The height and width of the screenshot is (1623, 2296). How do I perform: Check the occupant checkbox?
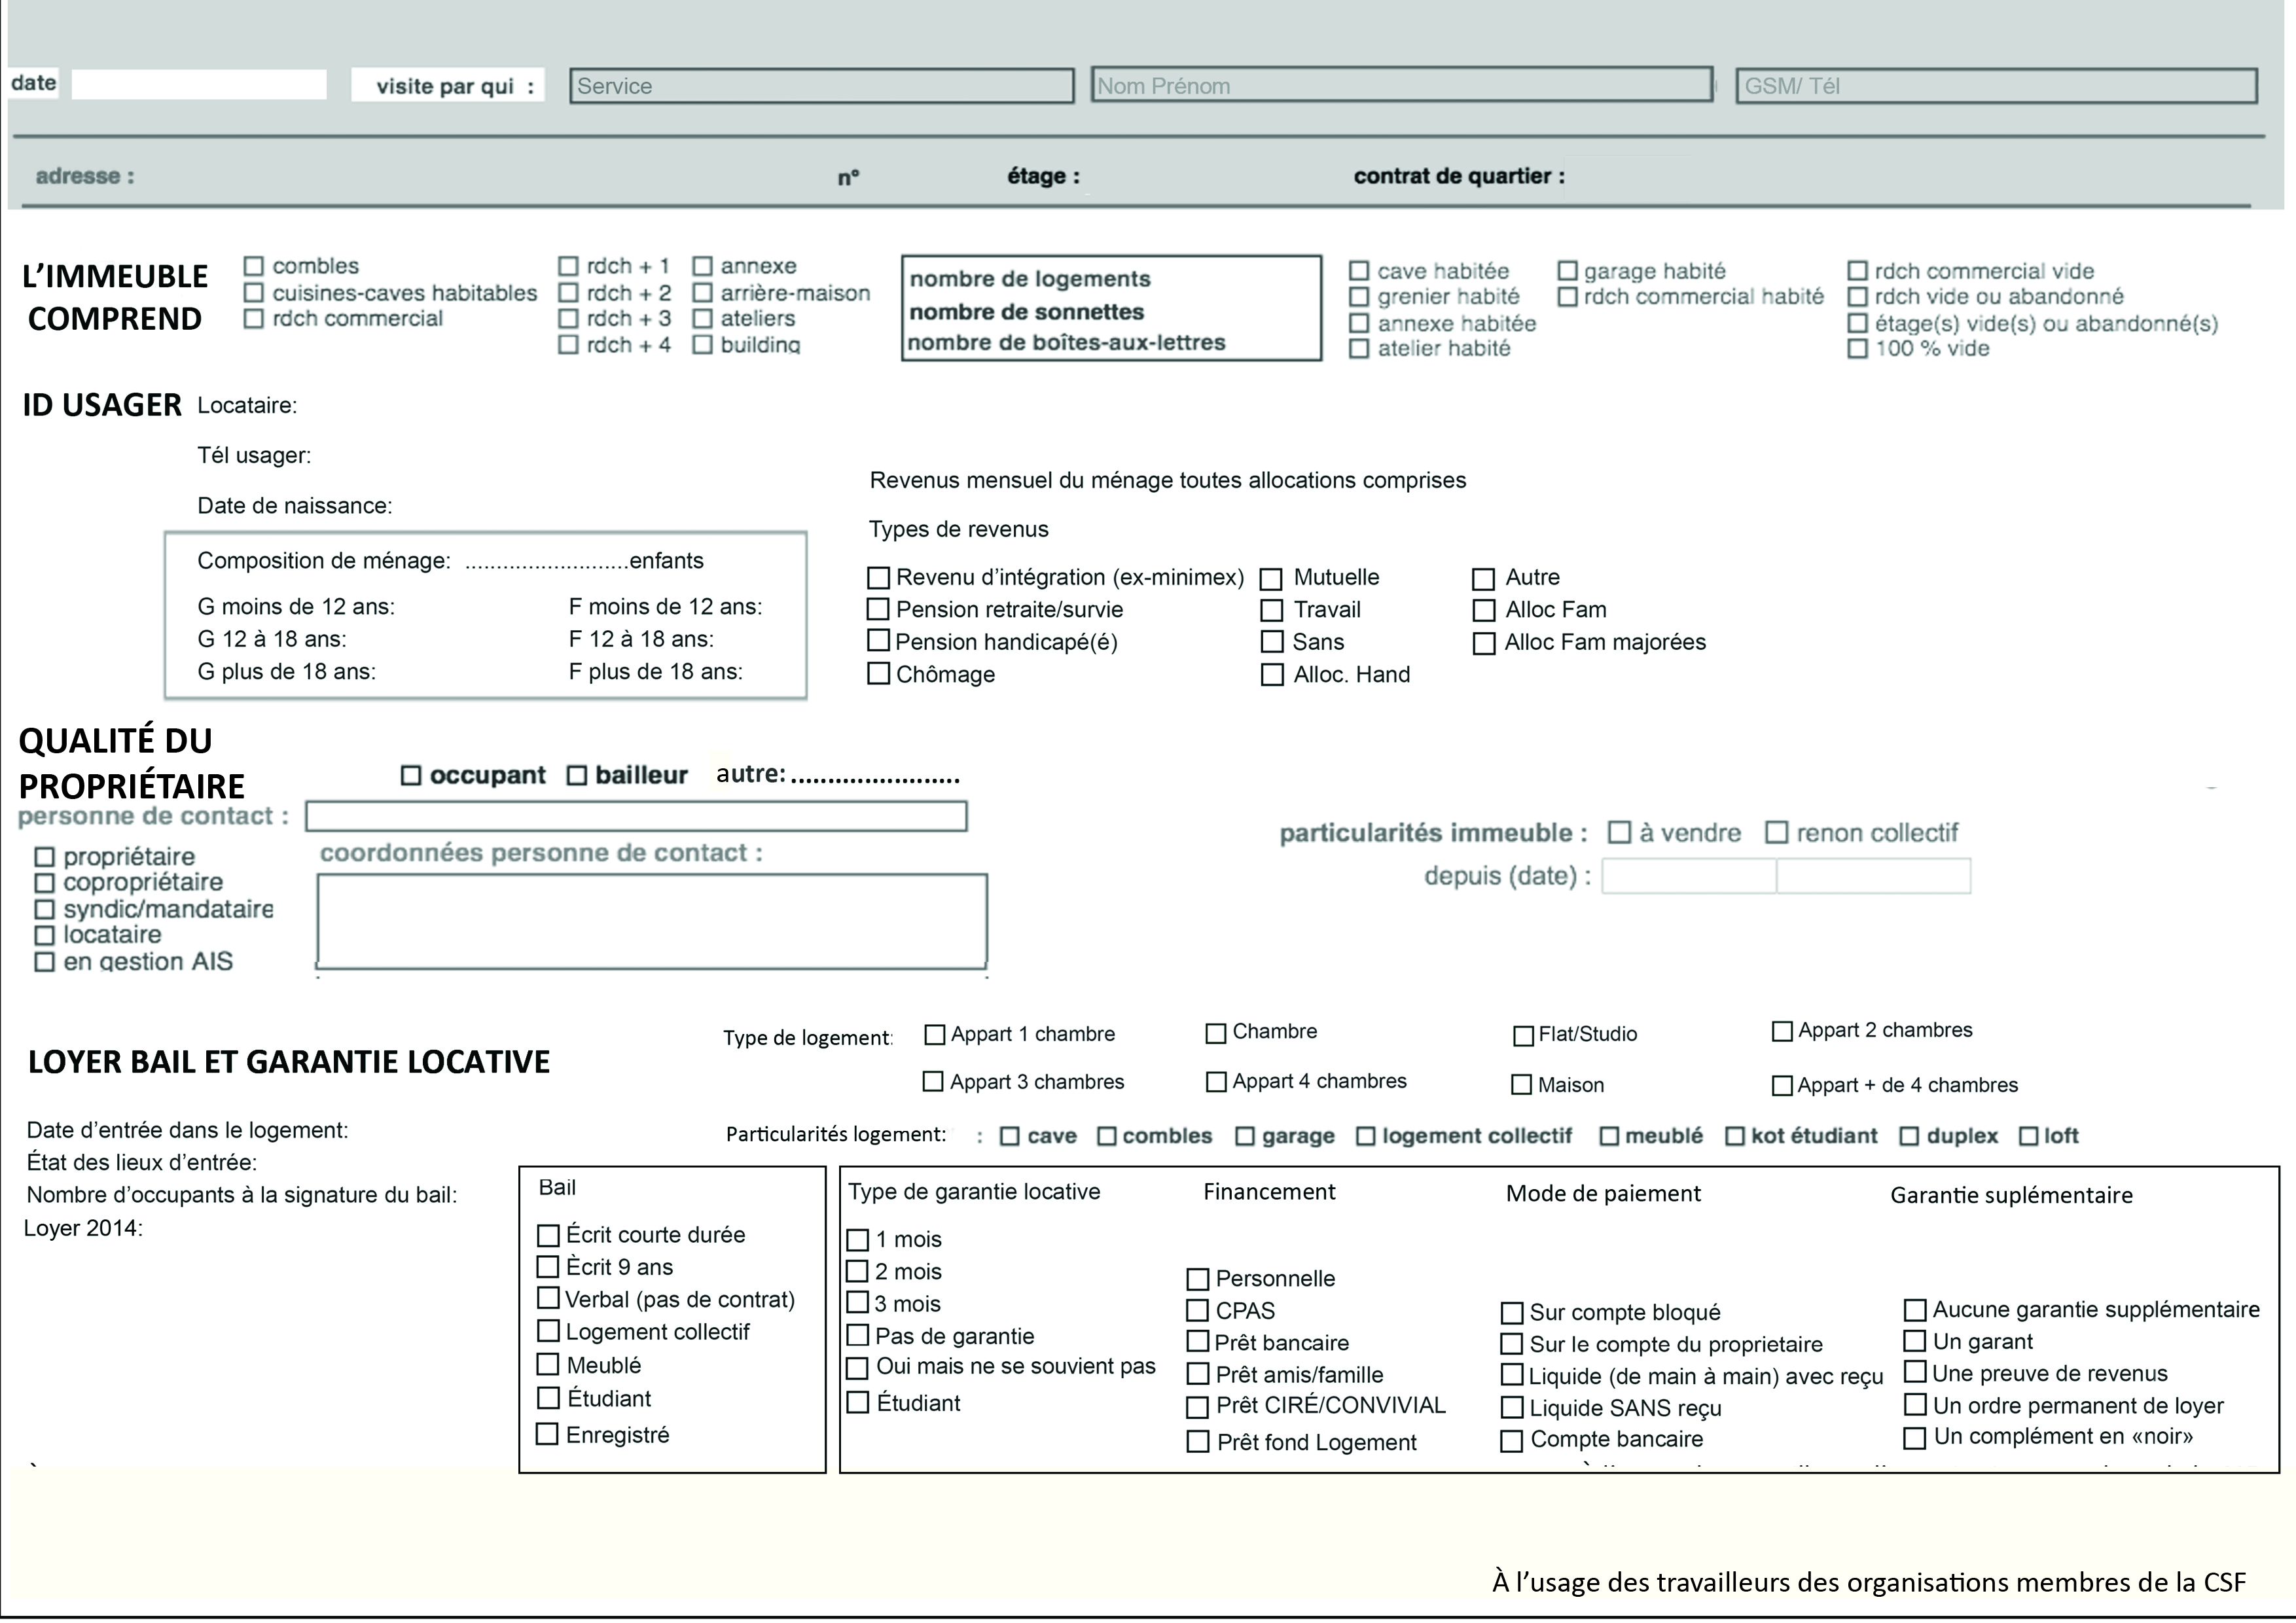411,776
